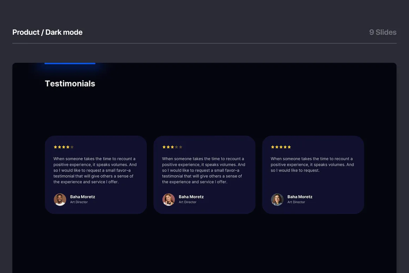Viewport: 409px width, 273px height.
Task: Click the testimonial text in first card
Action: (x=95, y=170)
